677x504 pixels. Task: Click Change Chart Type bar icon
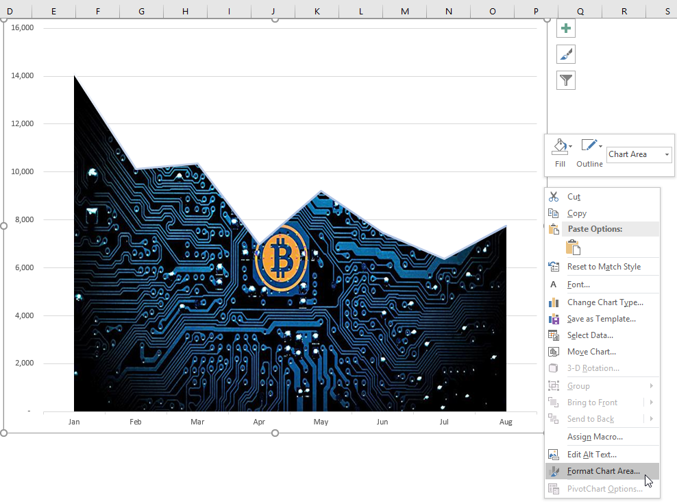click(554, 302)
